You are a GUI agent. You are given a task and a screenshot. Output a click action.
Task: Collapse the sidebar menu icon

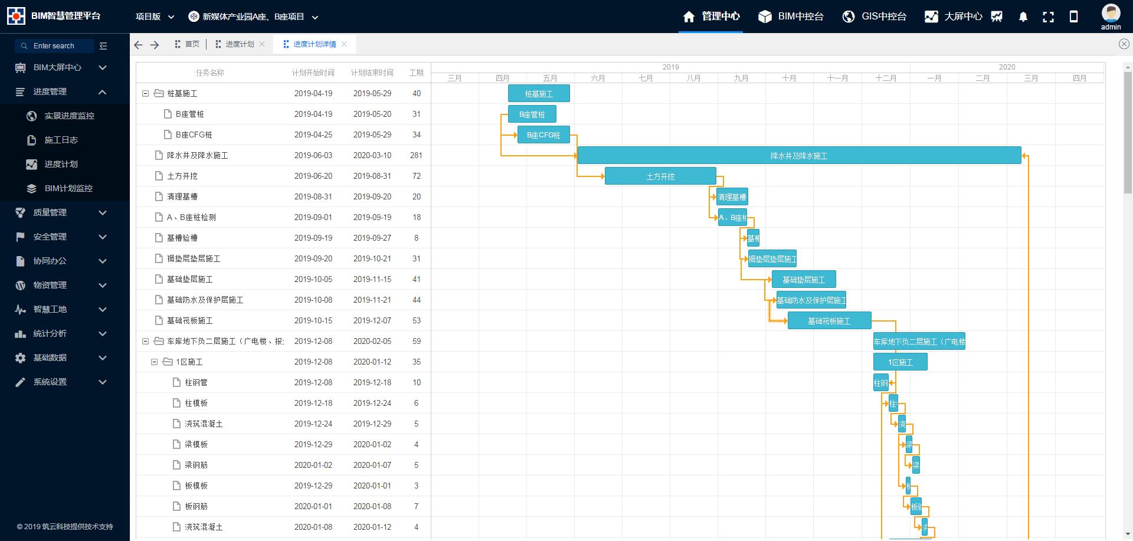103,46
